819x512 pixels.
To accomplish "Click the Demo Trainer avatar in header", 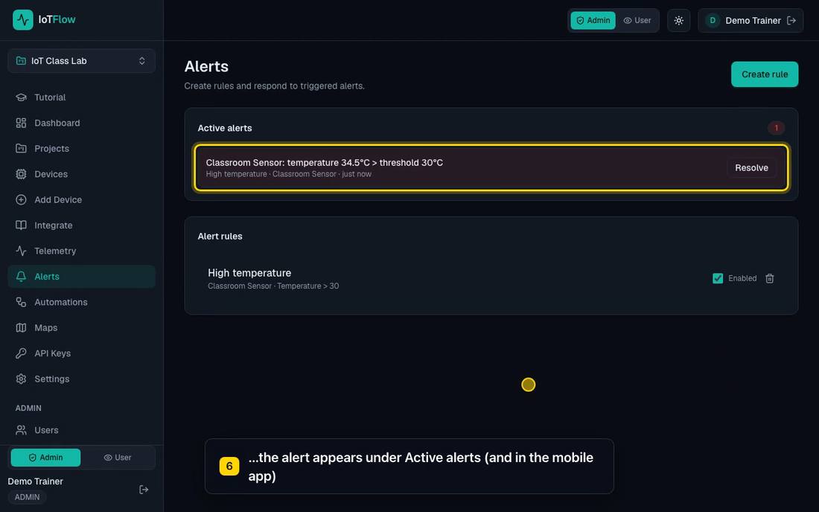I will coord(713,21).
